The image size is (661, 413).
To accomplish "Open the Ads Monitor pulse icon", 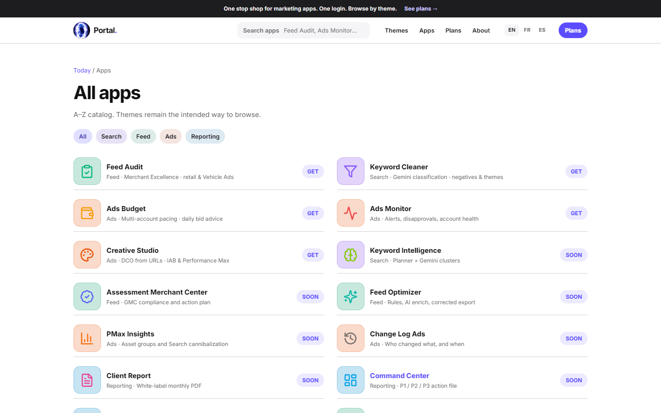I will click(351, 213).
